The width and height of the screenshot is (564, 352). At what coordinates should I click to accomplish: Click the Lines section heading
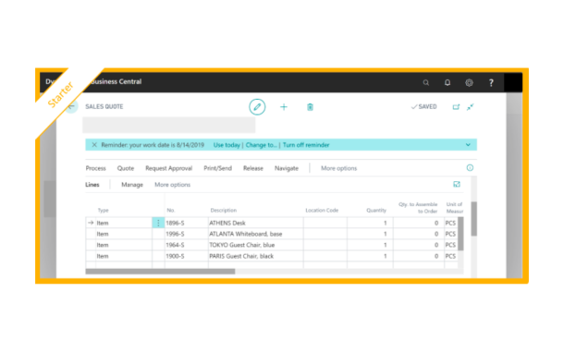(92, 185)
